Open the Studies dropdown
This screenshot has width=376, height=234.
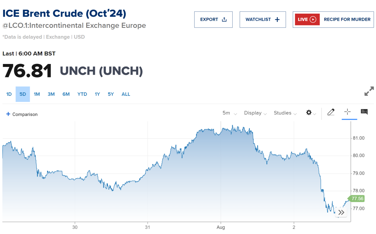point(285,113)
